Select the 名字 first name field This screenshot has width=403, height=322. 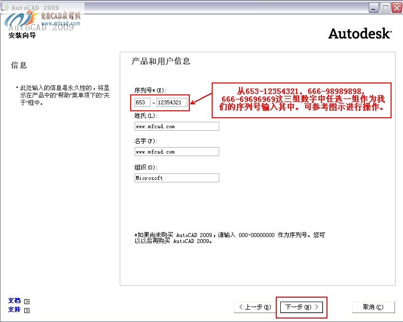click(x=177, y=152)
